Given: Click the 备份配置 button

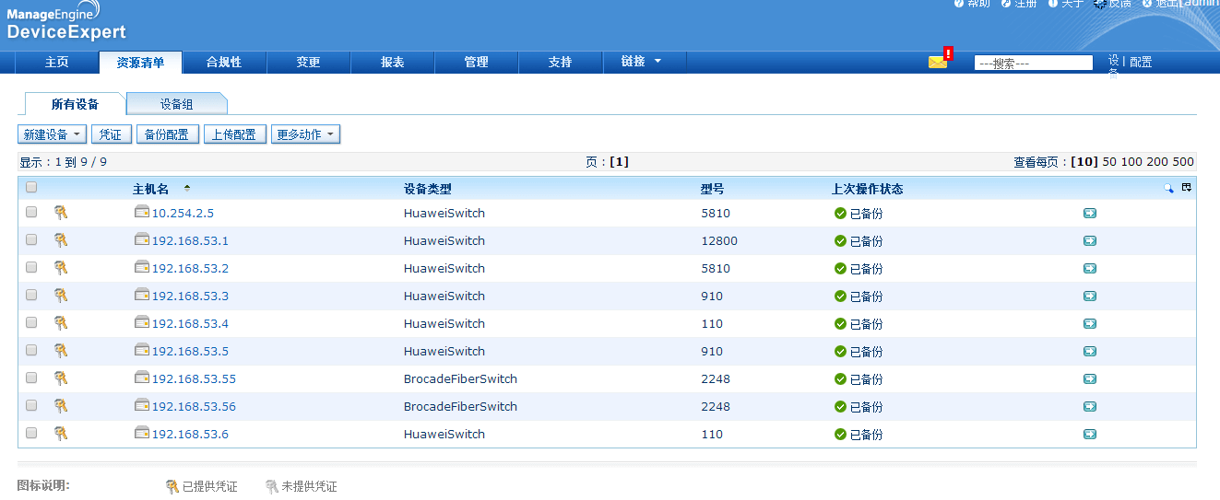Looking at the screenshot, I should (x=168, y=134).
